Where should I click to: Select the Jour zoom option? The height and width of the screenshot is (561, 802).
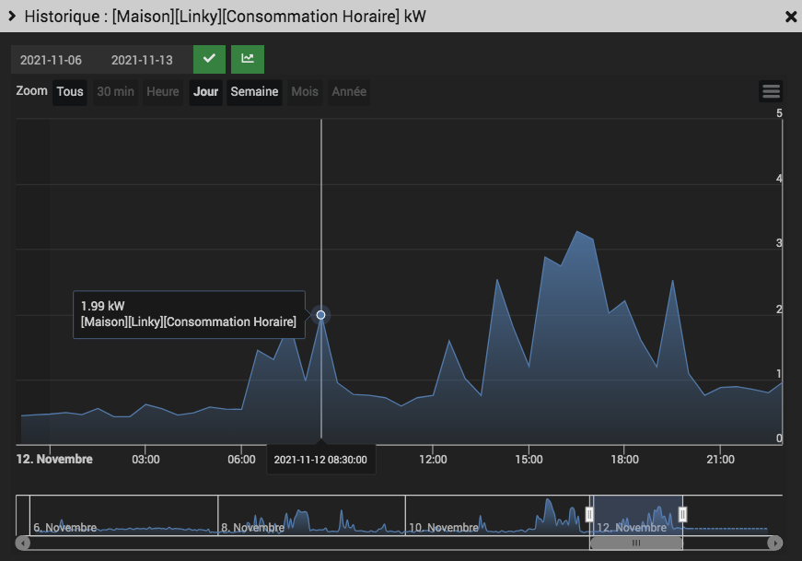(205, 92)
